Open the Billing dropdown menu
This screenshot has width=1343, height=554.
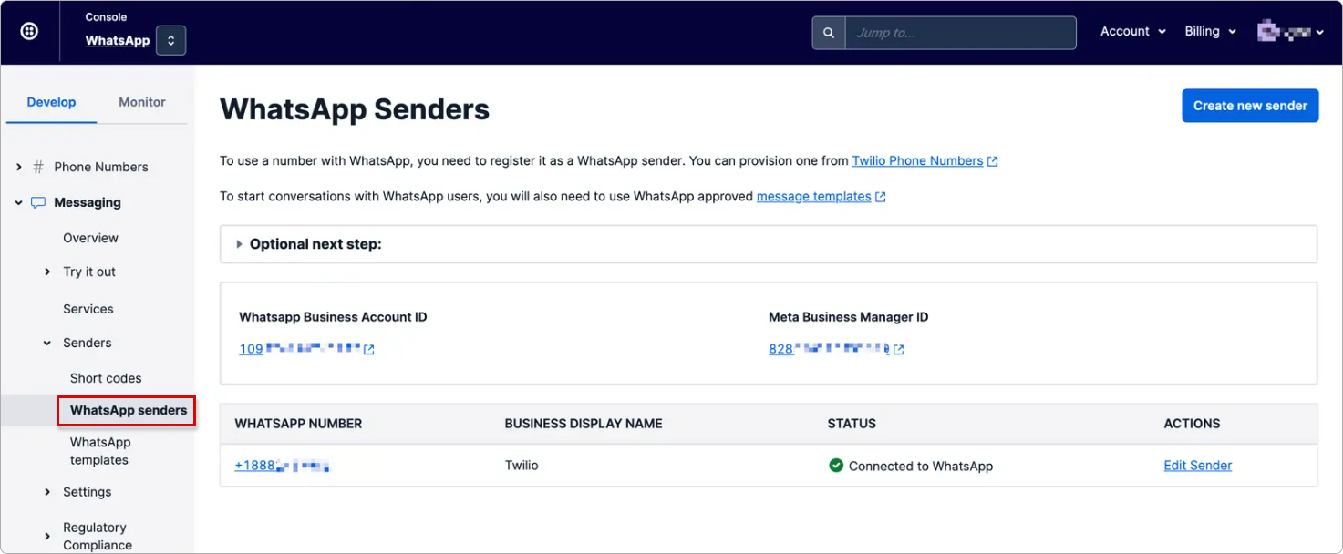pos(1210,31)
